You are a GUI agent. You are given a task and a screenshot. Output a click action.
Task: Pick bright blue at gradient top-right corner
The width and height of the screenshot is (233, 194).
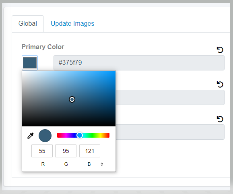pyautogui.click(x=115, y=72)
